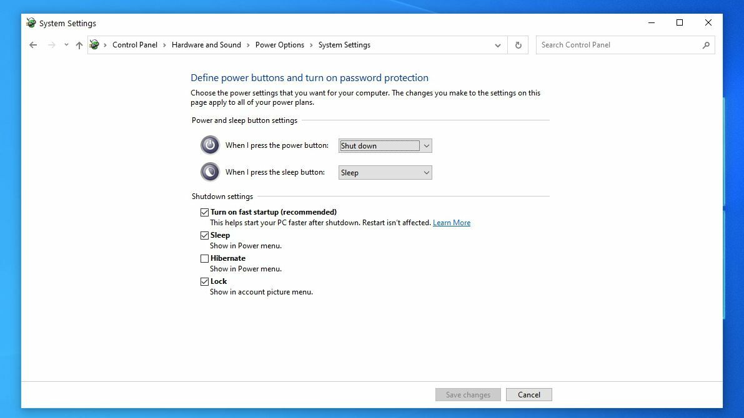Expand chevron before Control Panel breadcrumb
The height and width of the screenshot is (418, 744).
(106, 45)
